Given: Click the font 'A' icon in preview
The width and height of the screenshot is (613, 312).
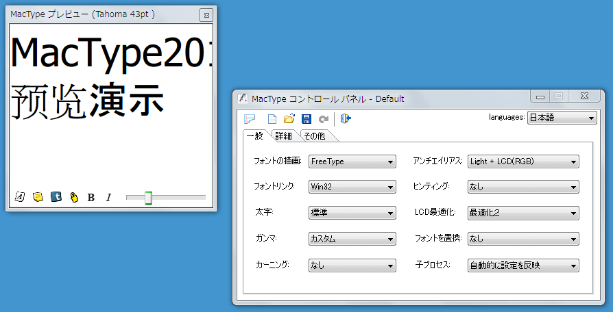Looking at the screenshot, I should (x=20, y=197).
